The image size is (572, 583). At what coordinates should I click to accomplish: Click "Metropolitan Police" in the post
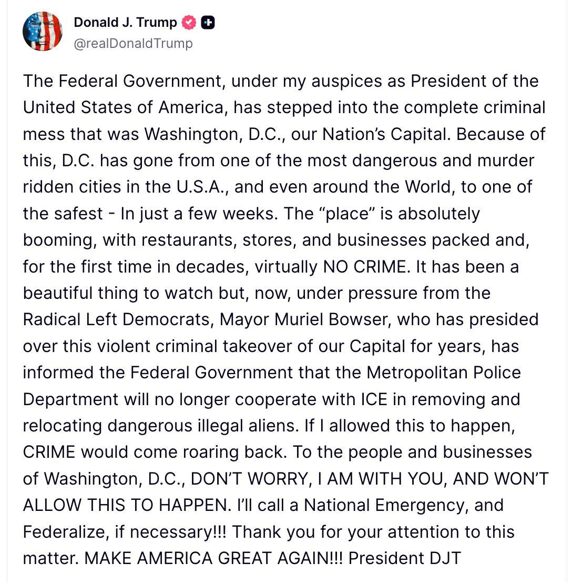click(x=444, y=373)
